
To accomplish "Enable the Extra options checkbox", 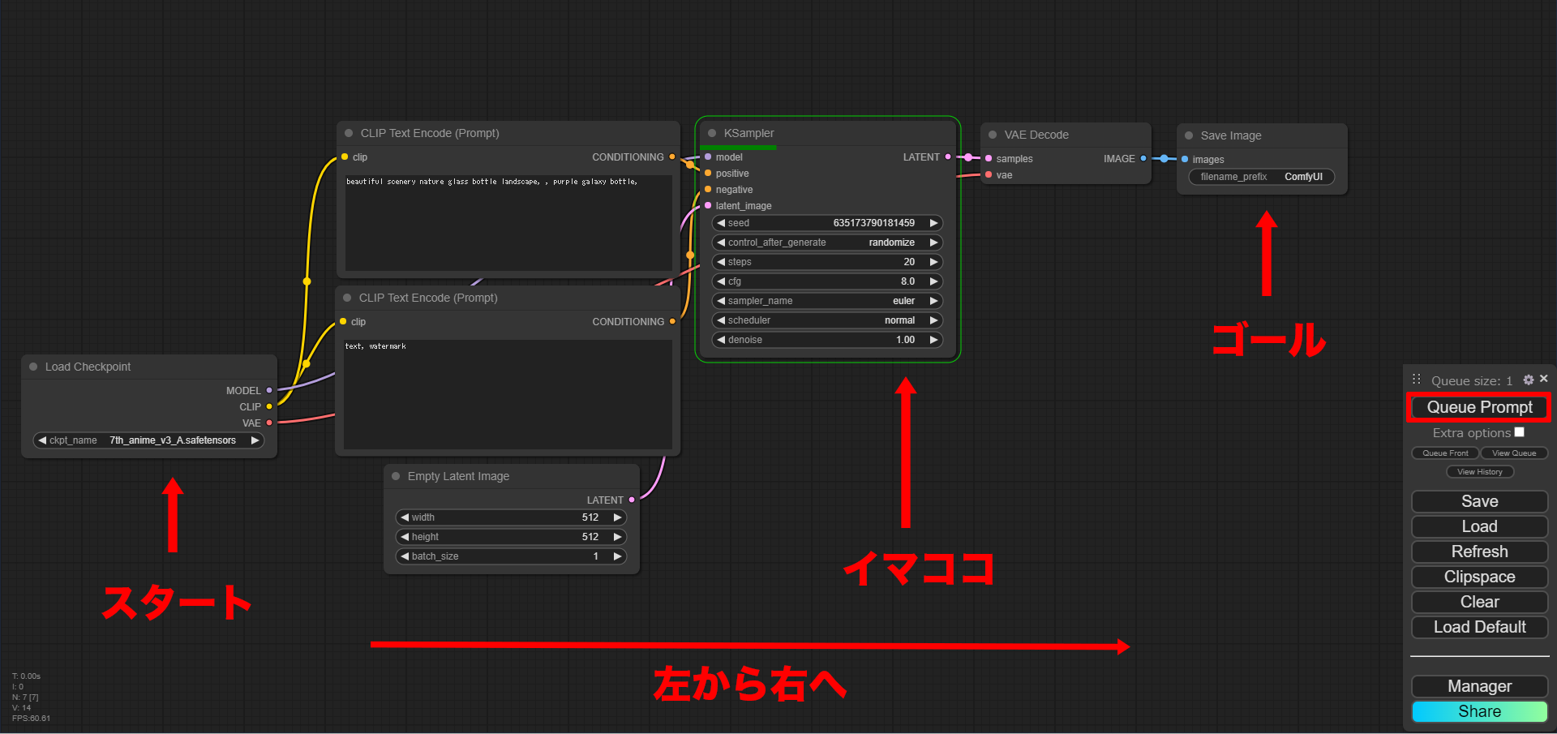I will [1519, 432].
